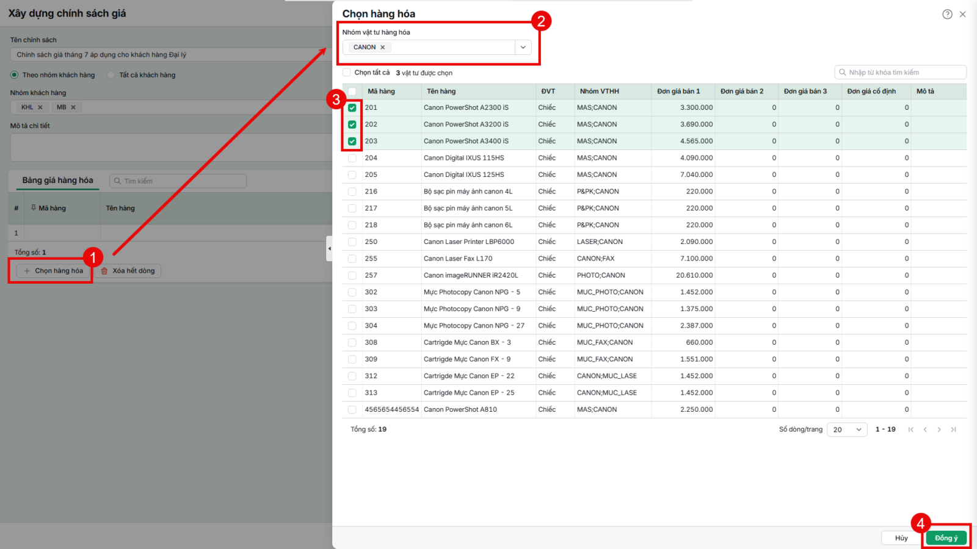
Task: Go to the previous page of results
Action: click(x=925, y=429)
